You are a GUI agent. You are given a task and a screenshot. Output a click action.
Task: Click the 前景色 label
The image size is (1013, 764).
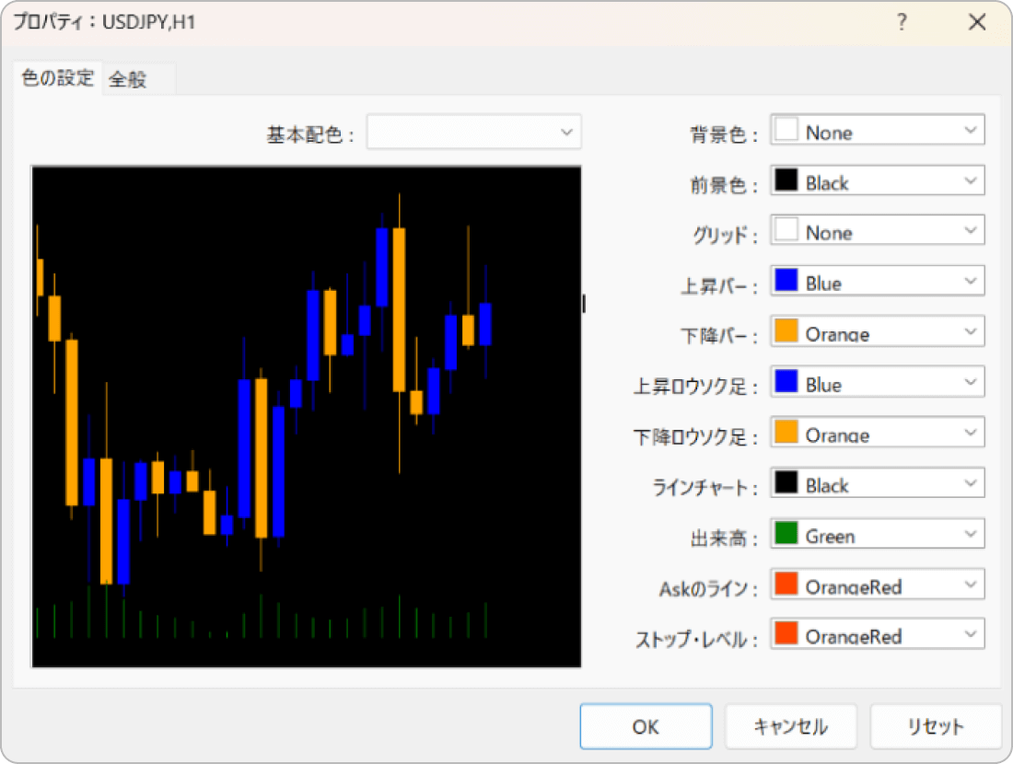tap(724, 185)
